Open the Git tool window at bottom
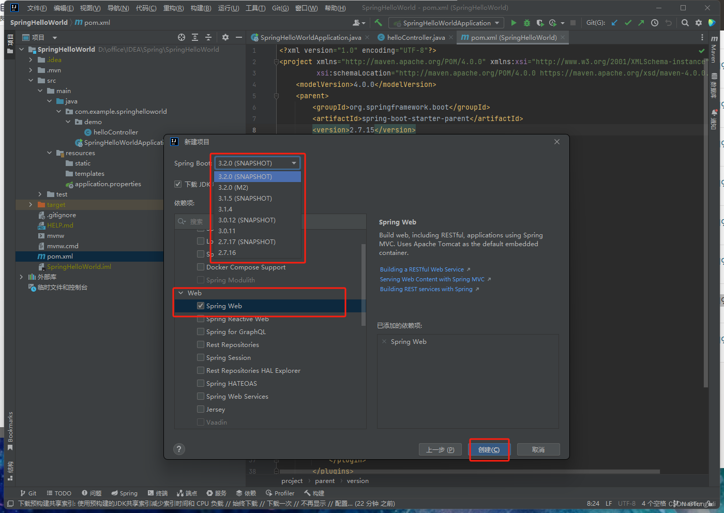 [x=28, y=493]
